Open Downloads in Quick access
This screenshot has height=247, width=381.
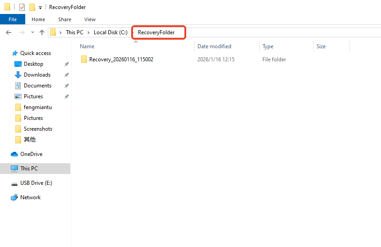[37, 75]
